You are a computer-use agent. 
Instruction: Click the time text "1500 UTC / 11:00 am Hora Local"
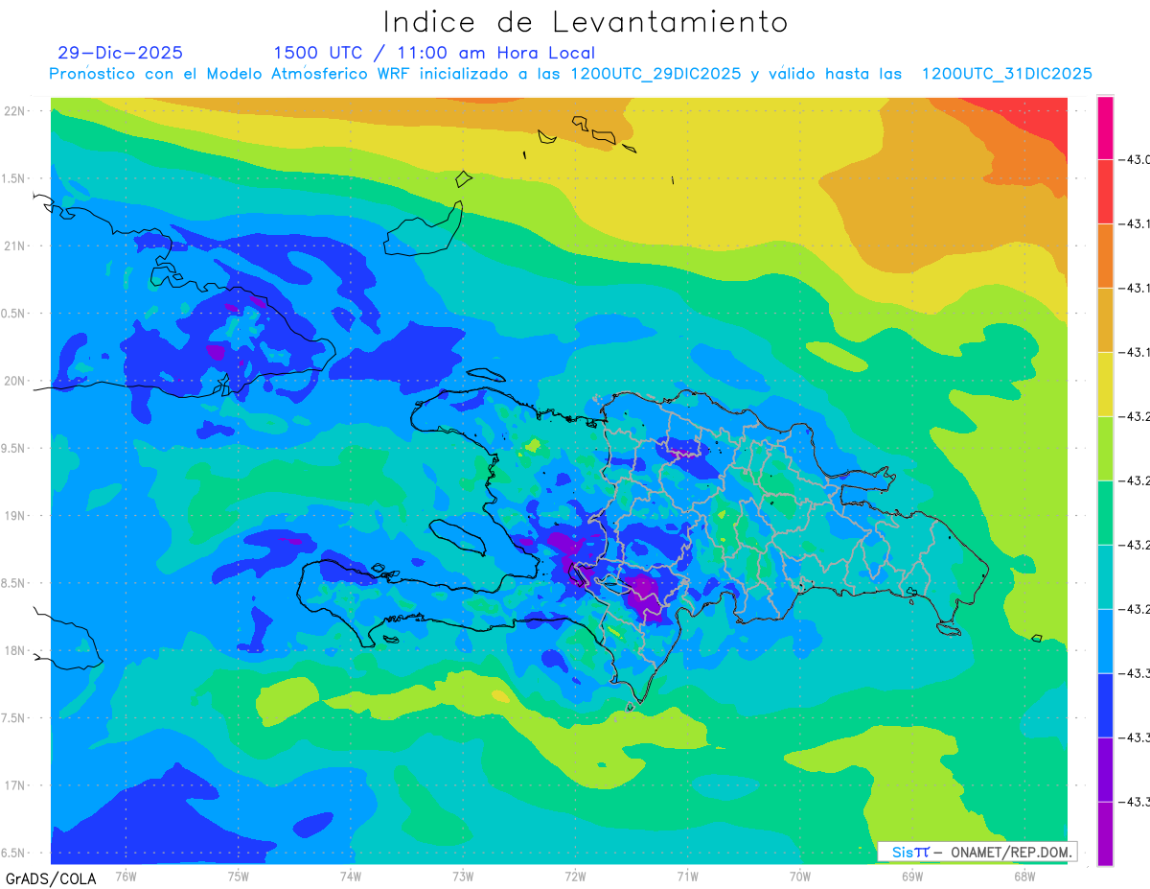(x=434, y=53)
